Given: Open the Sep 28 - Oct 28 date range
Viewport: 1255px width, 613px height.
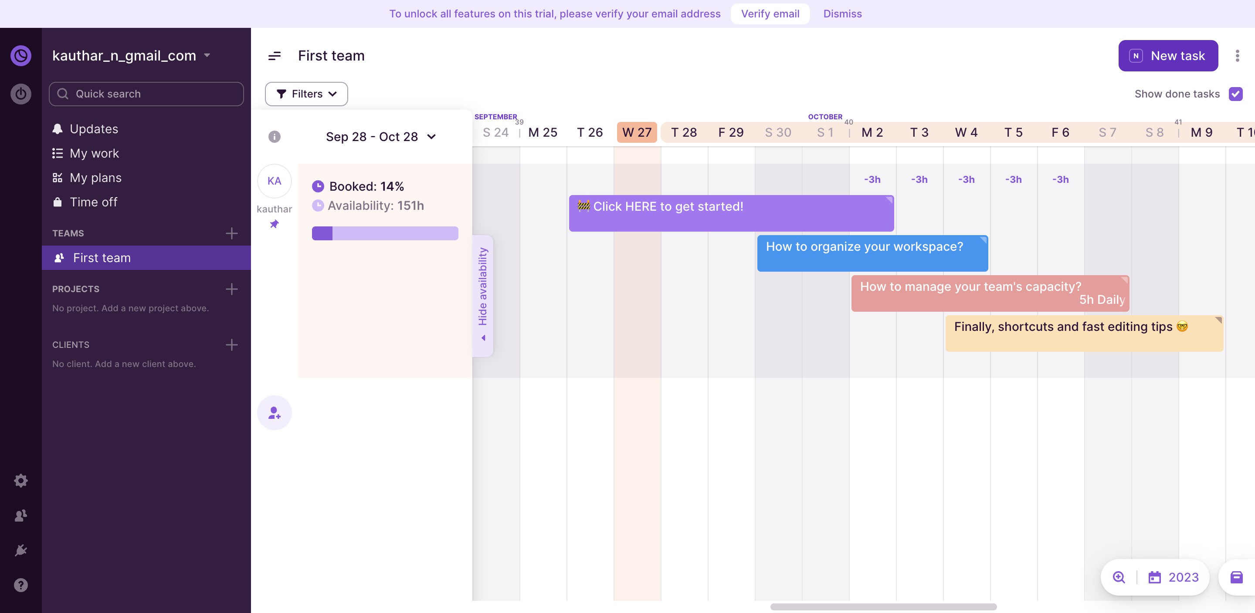Looking at the screenshot, I should click(380, 137).
